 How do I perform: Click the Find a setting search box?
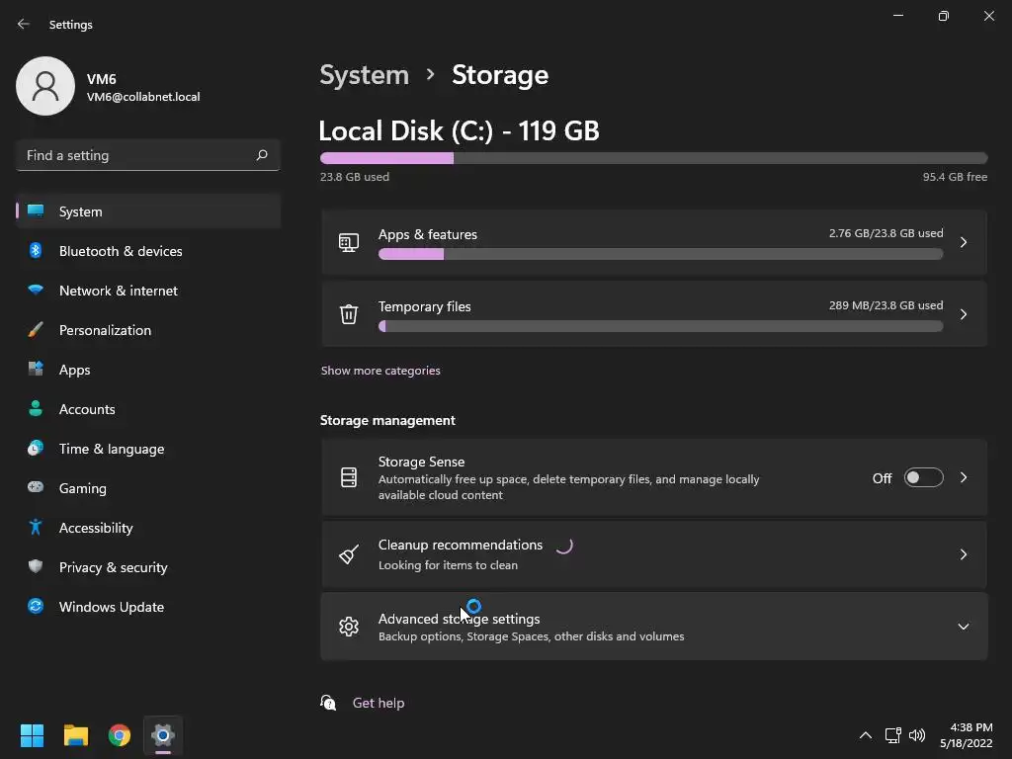(x=138, y=155)
